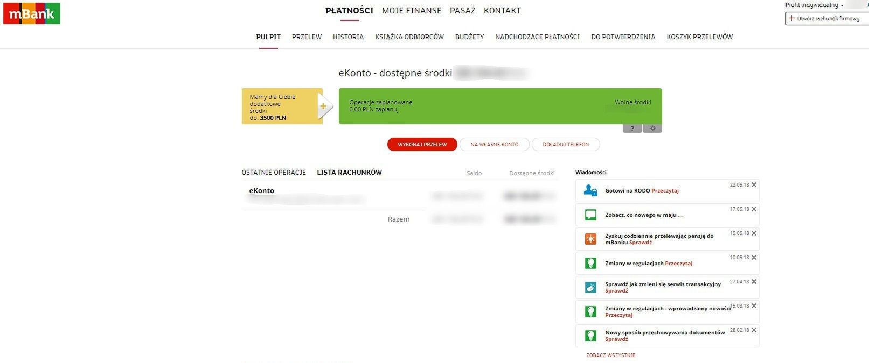869x363 pixels.
Task: Click the plus arrow on the yellow offer box
Action: (x=324, y=106)
